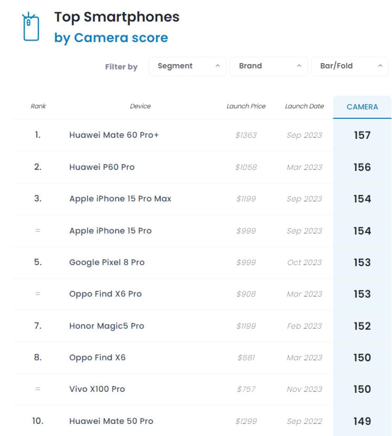Click the smartphone camera icon
The image size is (392, 436).
[x=31, y=27]
